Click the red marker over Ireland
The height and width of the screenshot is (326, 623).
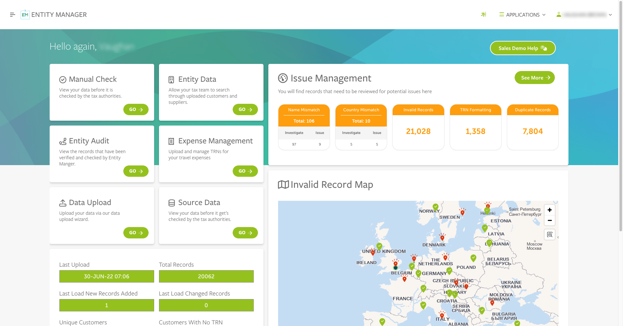click(373, 252)
